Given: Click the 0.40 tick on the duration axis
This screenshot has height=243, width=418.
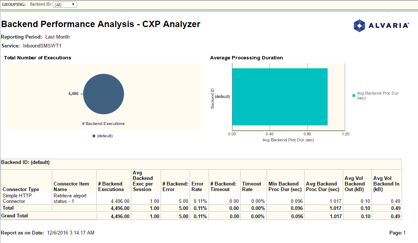Looking at the screenshot, I should [x=270, y=133].
